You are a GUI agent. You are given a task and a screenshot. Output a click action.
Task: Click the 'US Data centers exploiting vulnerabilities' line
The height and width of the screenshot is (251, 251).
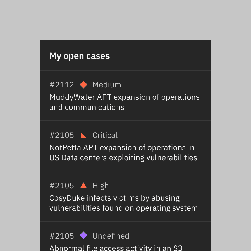pos(123,158)
